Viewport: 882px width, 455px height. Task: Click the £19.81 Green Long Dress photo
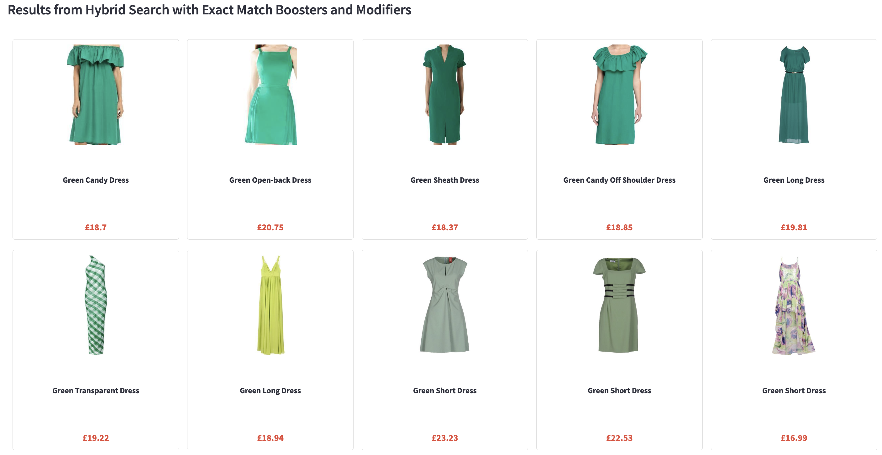pyautogui.click(x=794, y=95)
